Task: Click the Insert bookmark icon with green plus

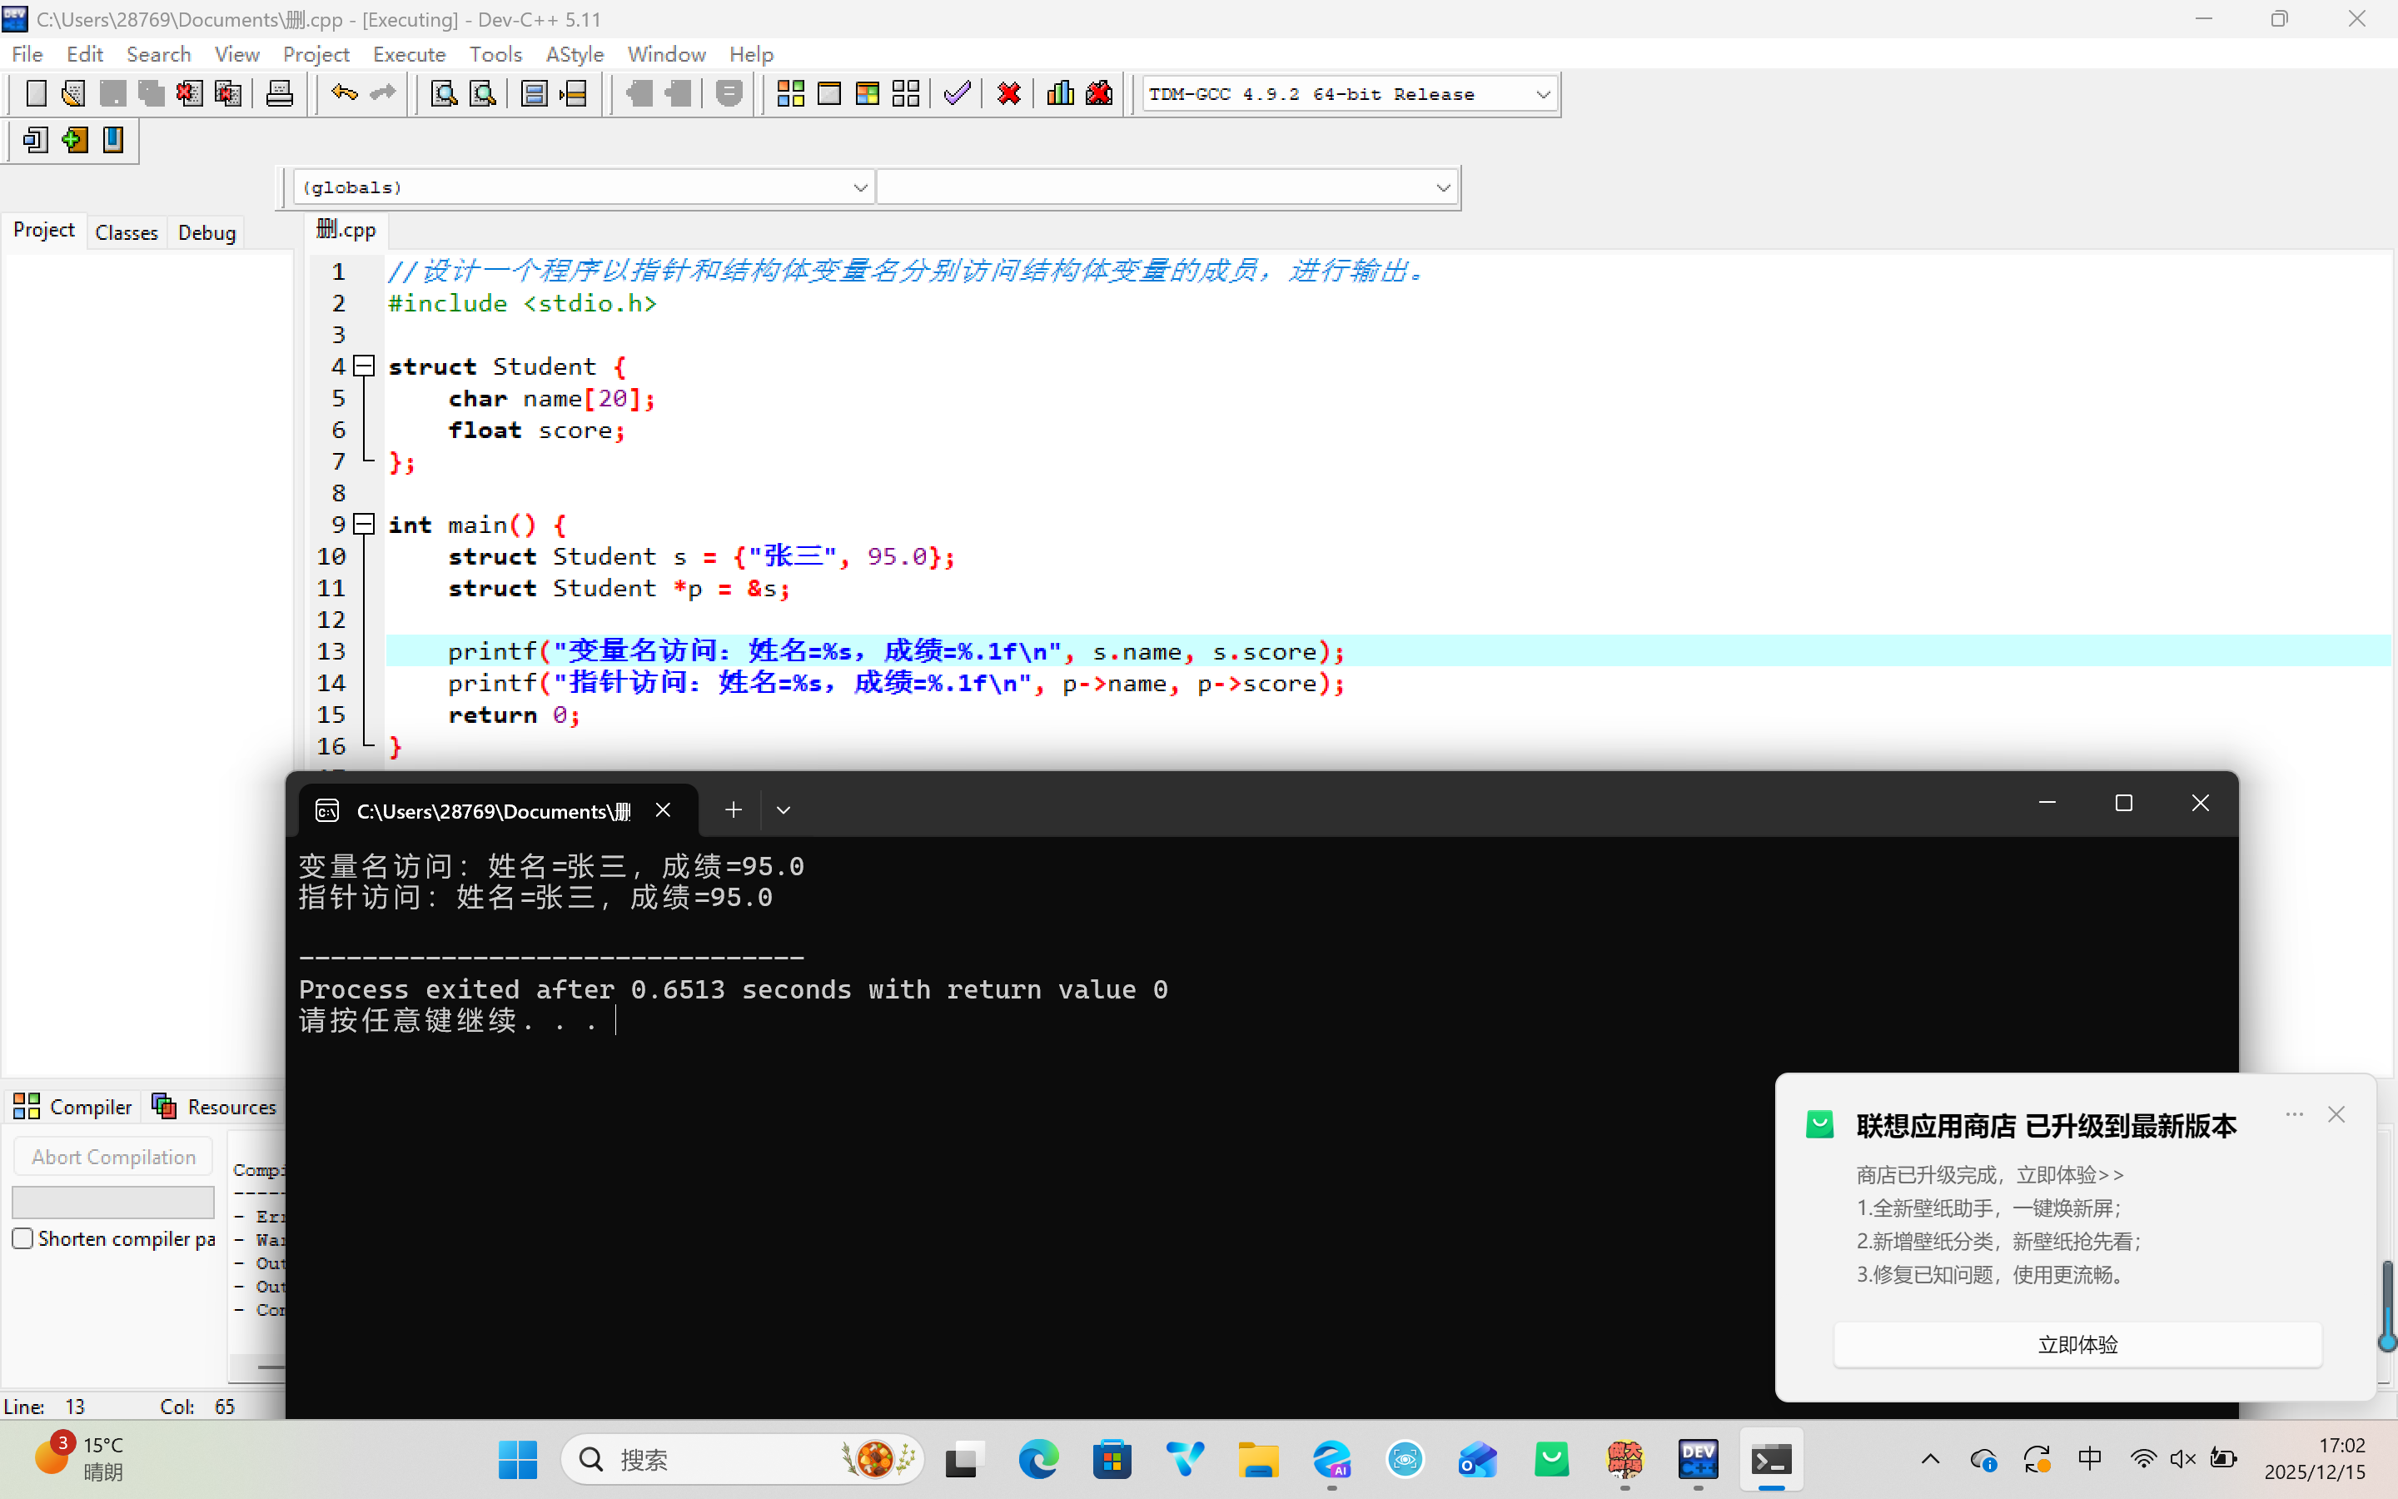Action: [x=74, y=140]
